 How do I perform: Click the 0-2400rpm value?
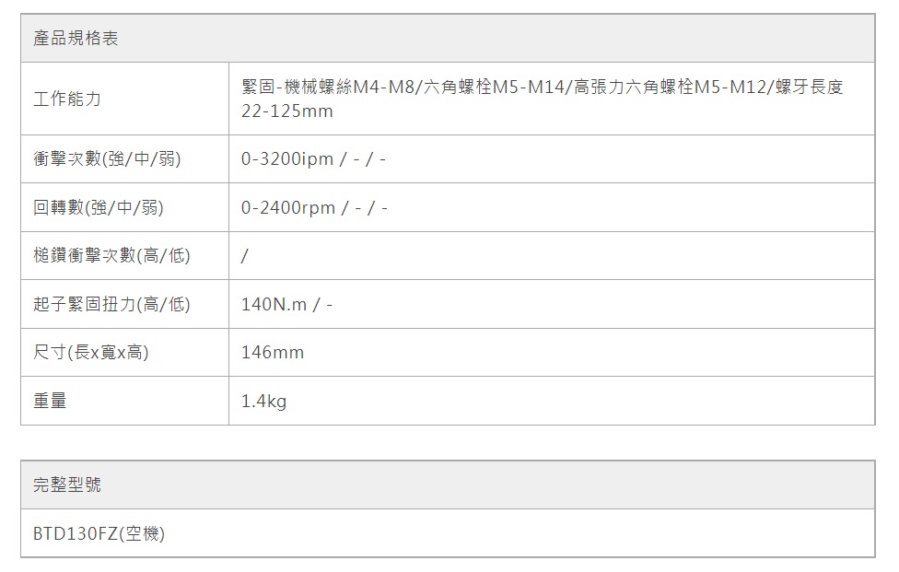[288, 208]
